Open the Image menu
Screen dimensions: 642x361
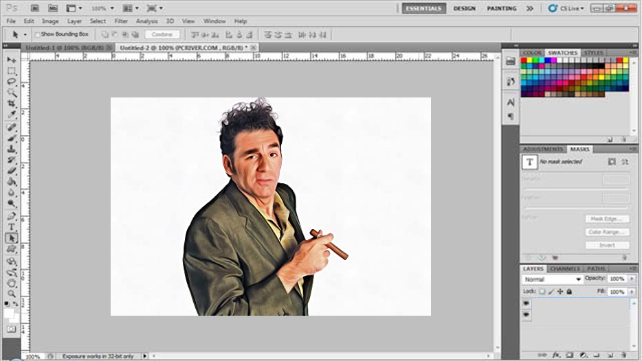coord(50,21)
